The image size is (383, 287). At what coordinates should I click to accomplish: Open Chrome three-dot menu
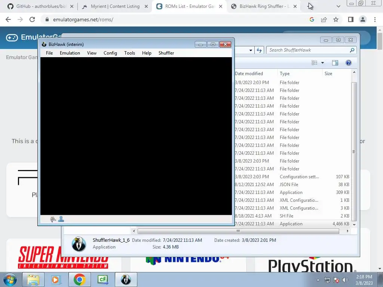tap(375, 19)
